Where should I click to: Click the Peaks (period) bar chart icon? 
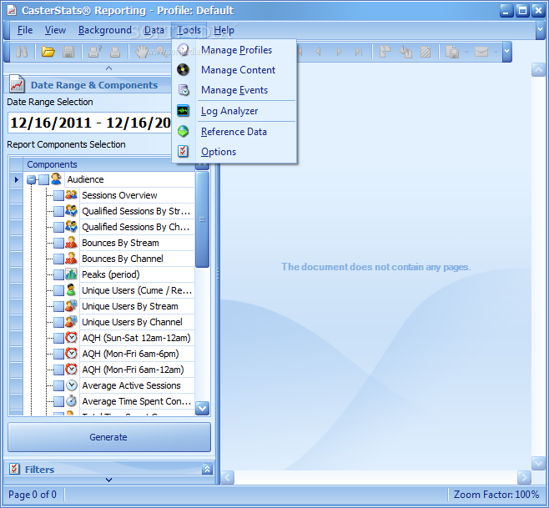[x=71, y=274]
